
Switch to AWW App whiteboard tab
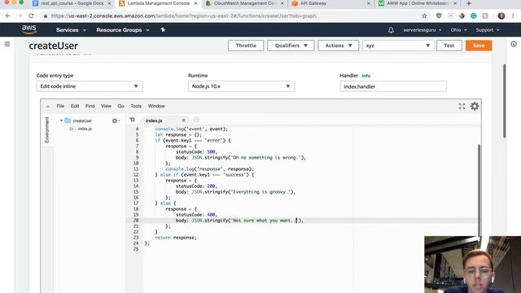tap(418, 3)
